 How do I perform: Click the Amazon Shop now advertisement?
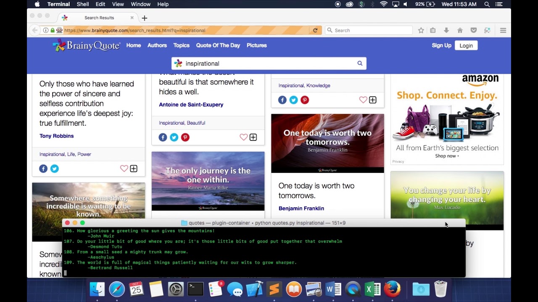[447, 156]
